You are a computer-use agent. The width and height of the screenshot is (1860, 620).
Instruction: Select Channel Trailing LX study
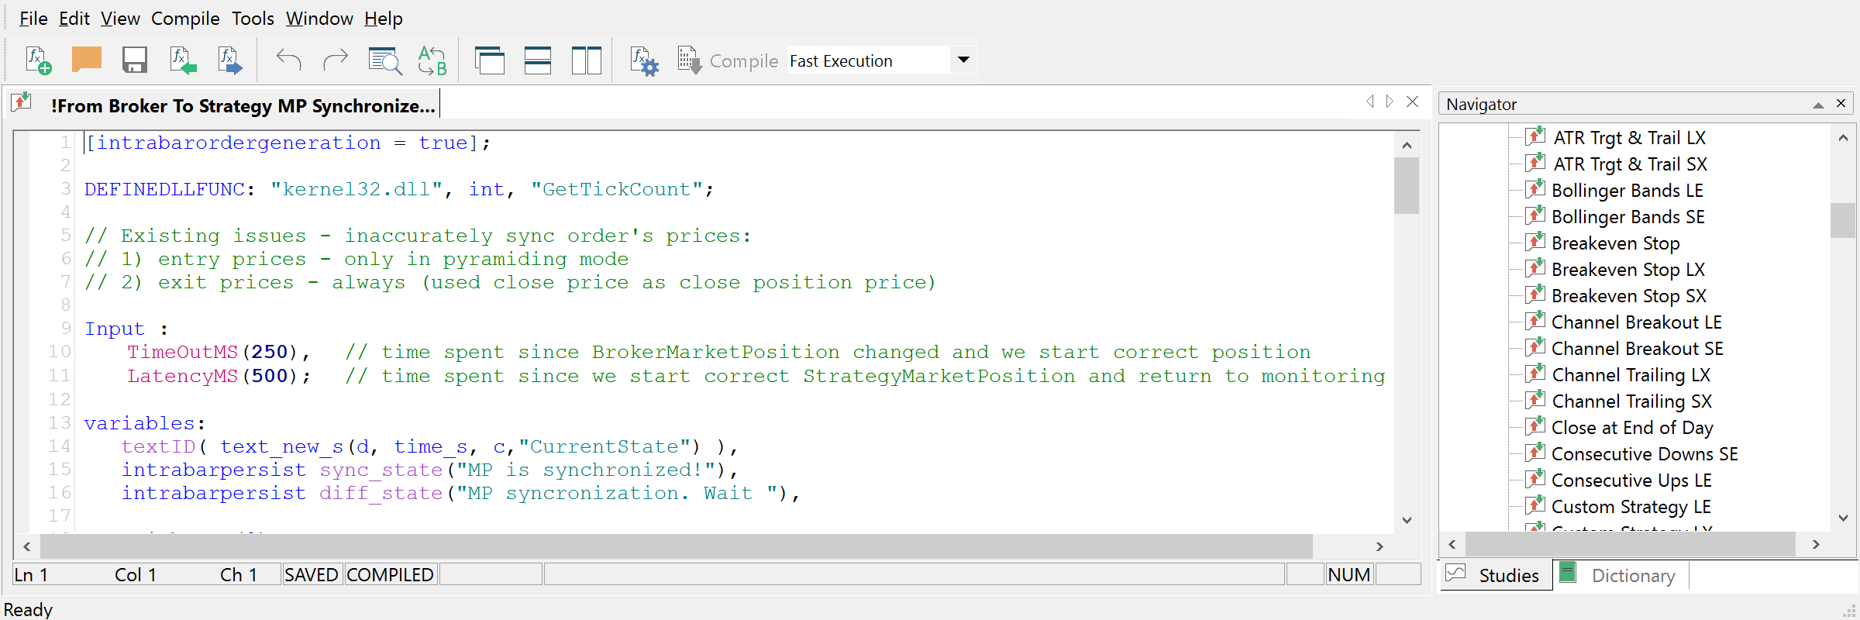coord(1631,375)
